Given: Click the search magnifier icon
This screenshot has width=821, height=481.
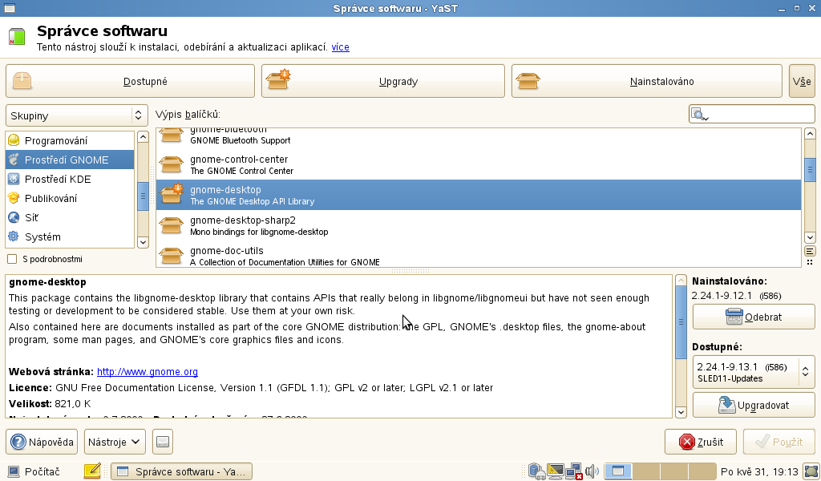Looking at the screenshot, I should [x=698, y=114].
